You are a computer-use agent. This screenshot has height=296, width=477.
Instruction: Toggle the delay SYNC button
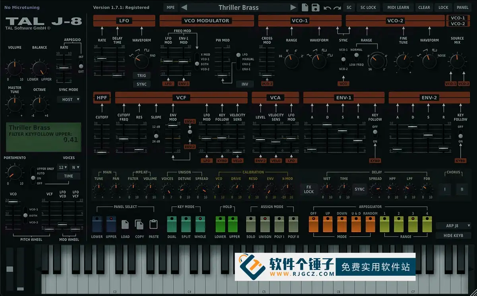[359, 189]
